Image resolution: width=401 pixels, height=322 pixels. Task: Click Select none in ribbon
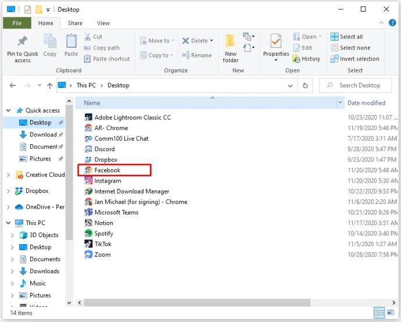click(350, 48)
